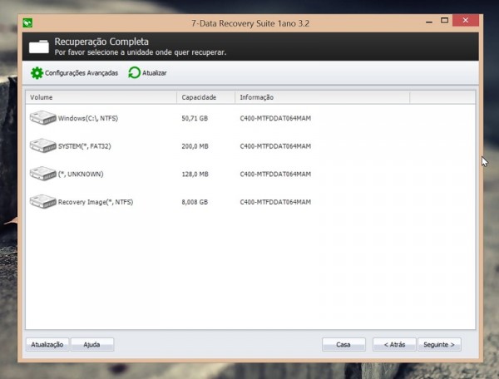Click the Configurações Avançadas label

[x=82, y=73]
